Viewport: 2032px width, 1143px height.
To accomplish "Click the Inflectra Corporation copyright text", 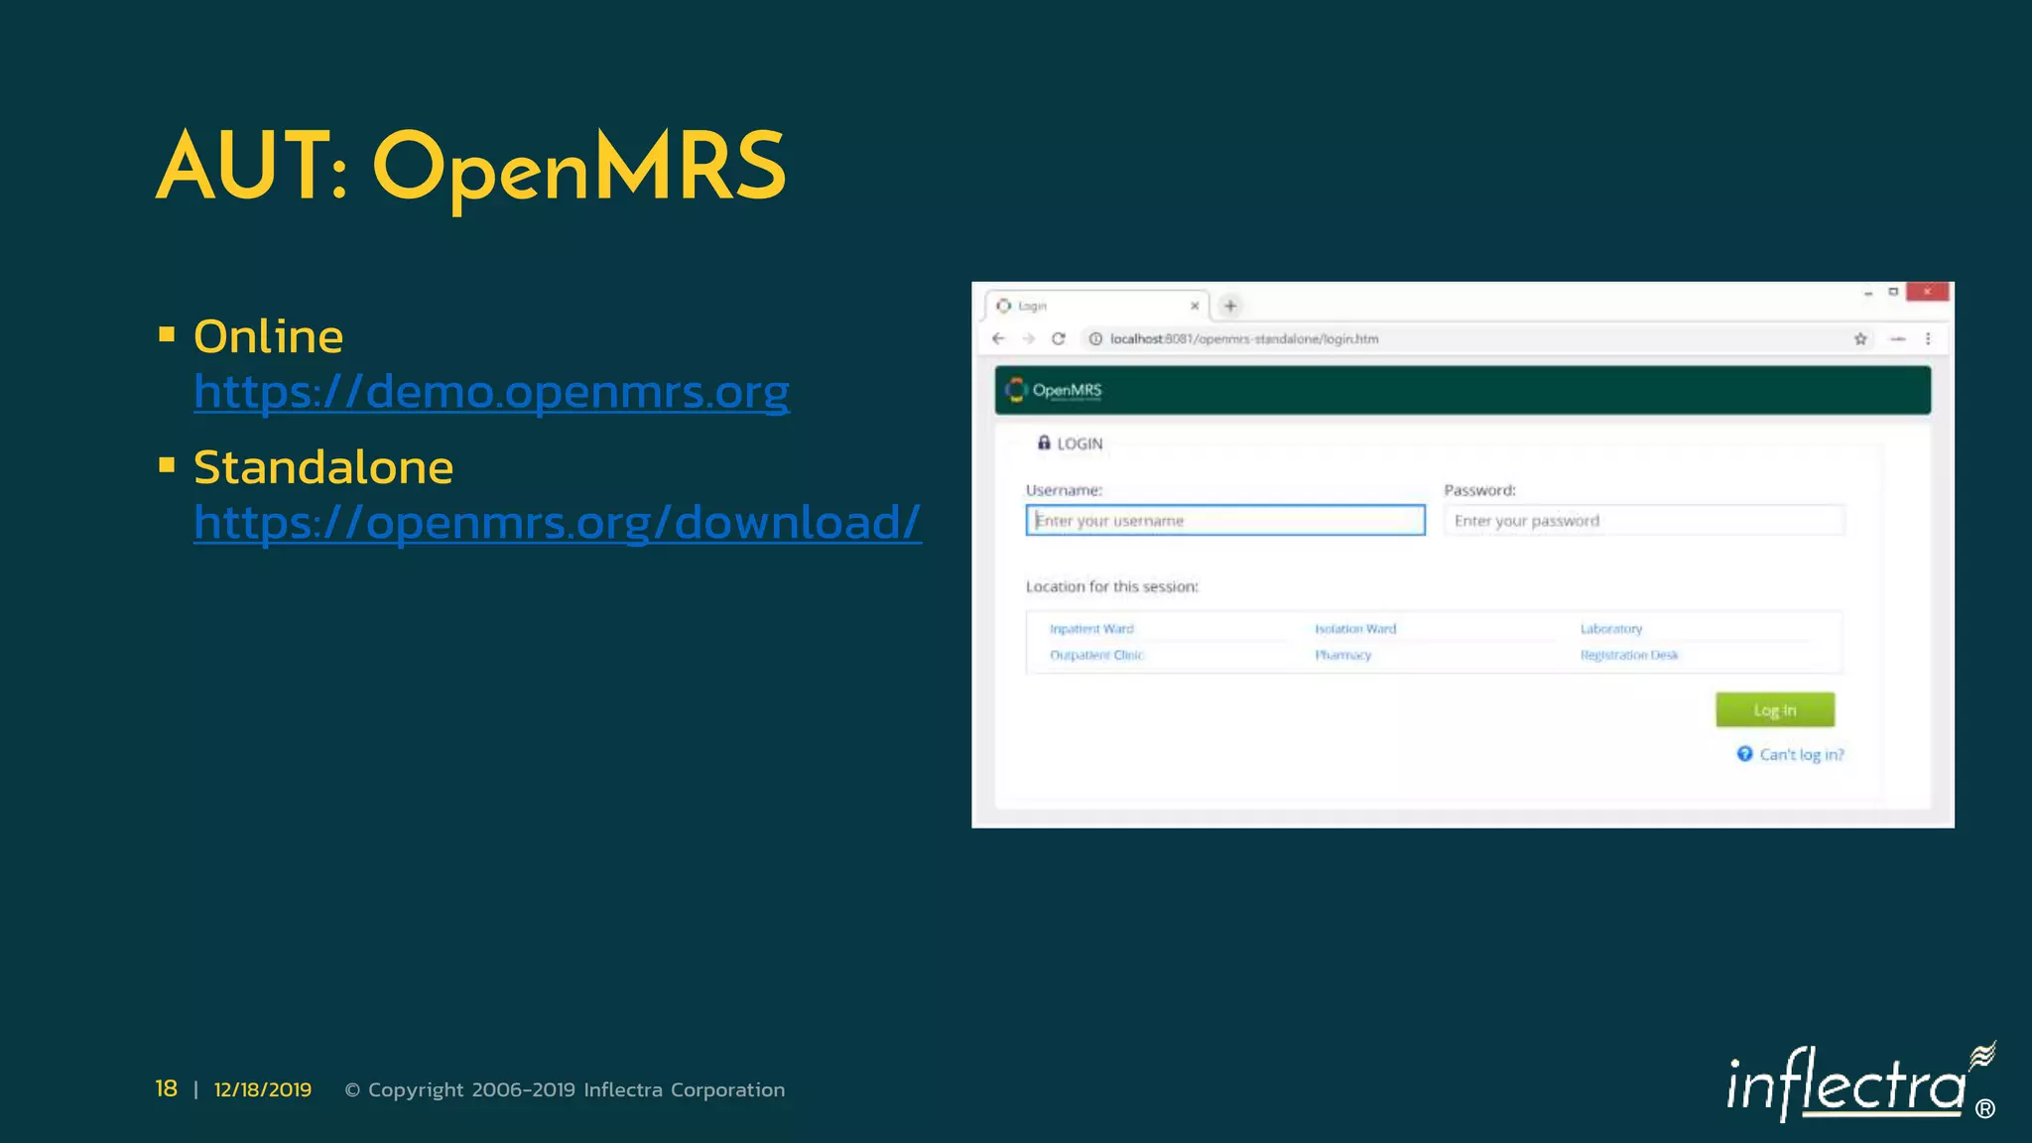I will (565, 1089).
